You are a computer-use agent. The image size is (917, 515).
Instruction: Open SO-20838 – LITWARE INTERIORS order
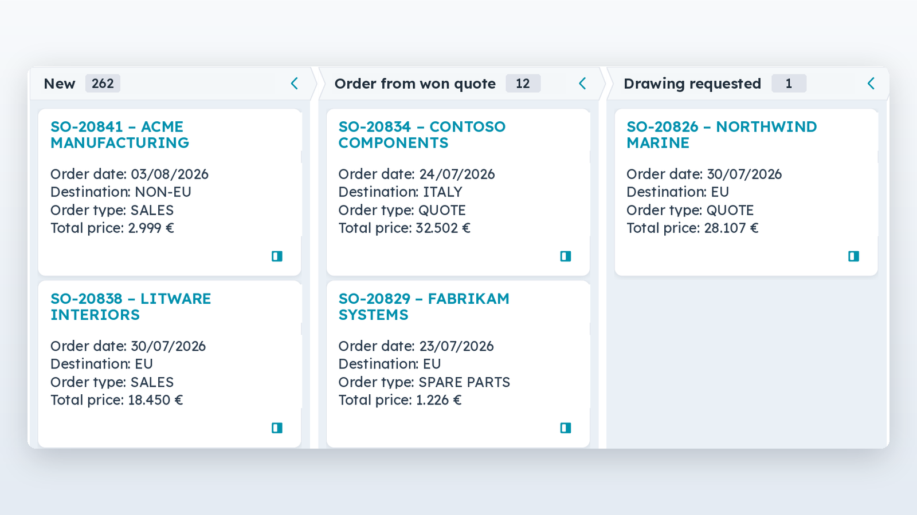[x=131, y=307]
